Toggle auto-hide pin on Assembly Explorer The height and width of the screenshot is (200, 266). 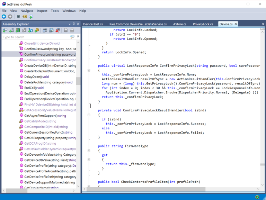73,24
